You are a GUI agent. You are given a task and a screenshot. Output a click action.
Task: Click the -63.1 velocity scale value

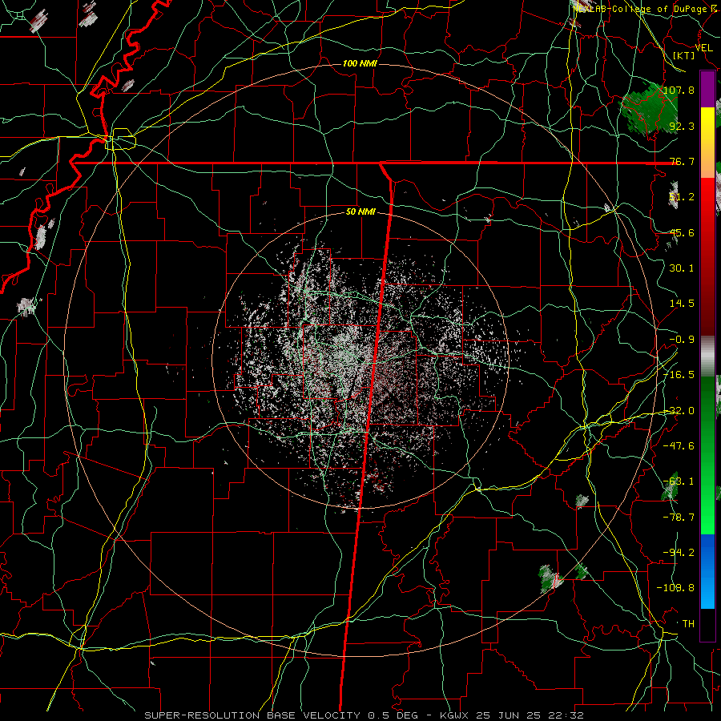[679, 481]
